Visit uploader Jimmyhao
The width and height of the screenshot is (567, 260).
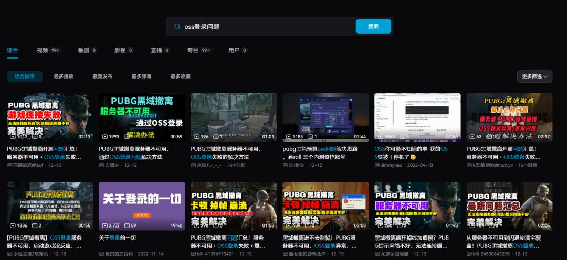pos(391,165)
